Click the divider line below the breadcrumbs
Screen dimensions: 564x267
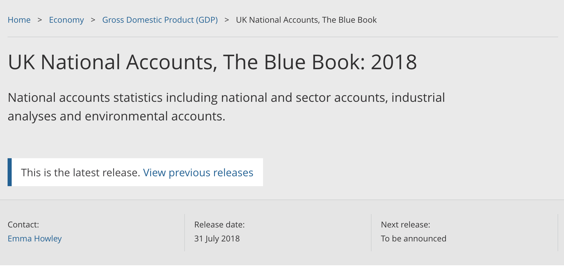[x=283, y=37]
